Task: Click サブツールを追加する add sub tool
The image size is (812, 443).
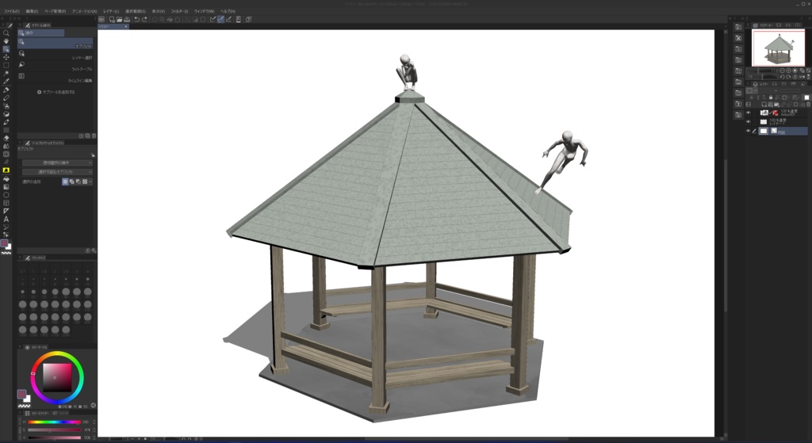Action: tap(56, 92)
